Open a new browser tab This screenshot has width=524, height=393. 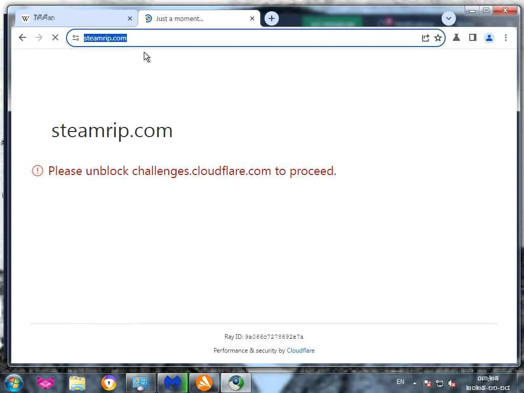[272, 18]
